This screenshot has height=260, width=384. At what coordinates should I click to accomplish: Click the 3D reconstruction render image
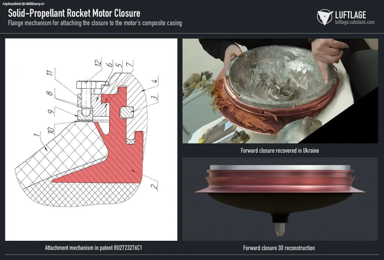(280, 199)
